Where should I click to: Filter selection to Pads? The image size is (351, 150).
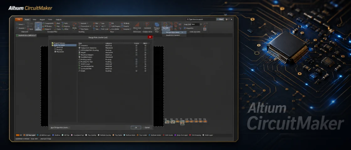pyautogui.click(x=57, y=23)
